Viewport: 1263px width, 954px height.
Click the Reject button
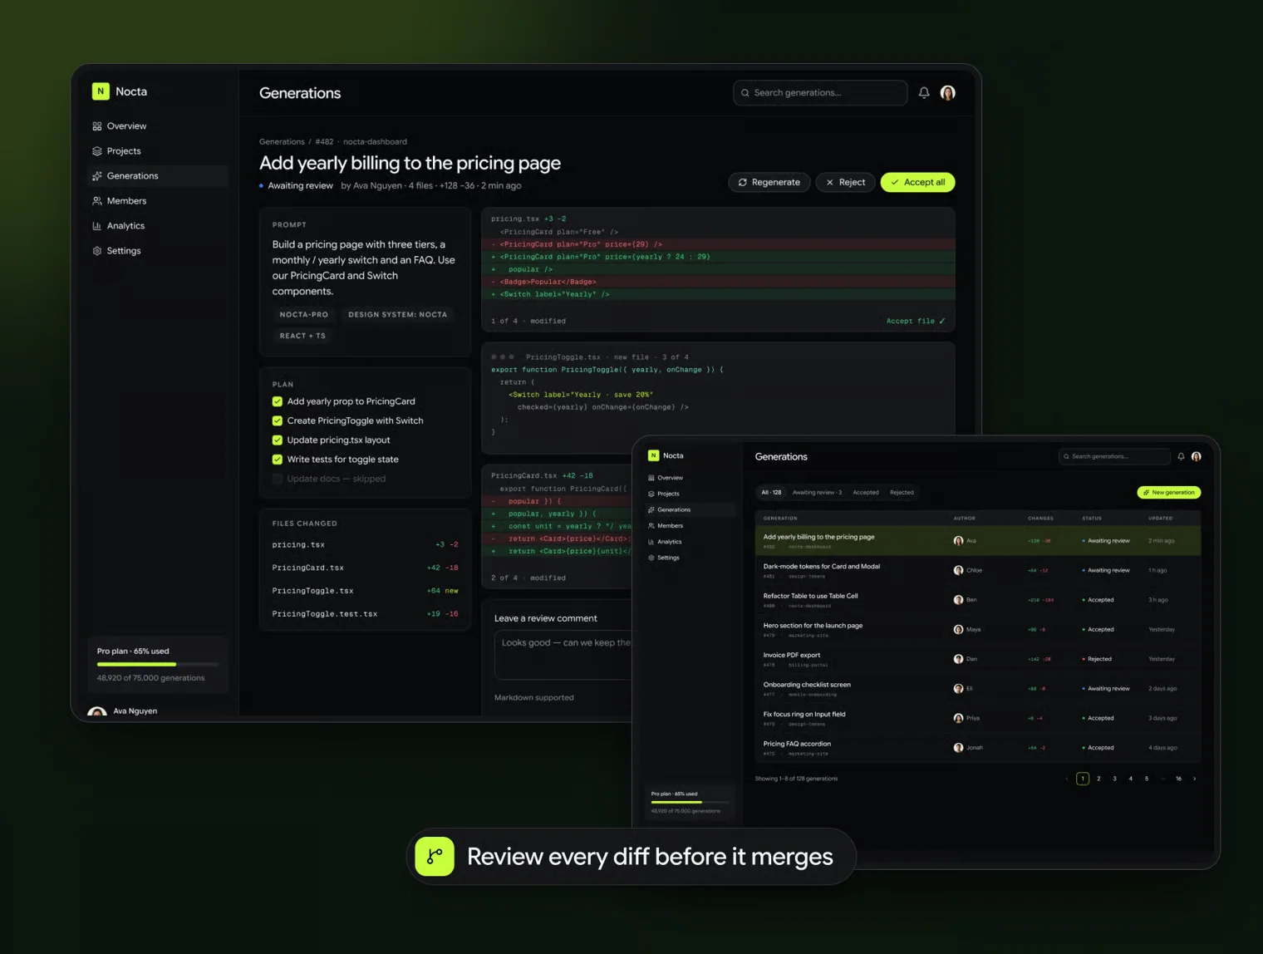845,182
